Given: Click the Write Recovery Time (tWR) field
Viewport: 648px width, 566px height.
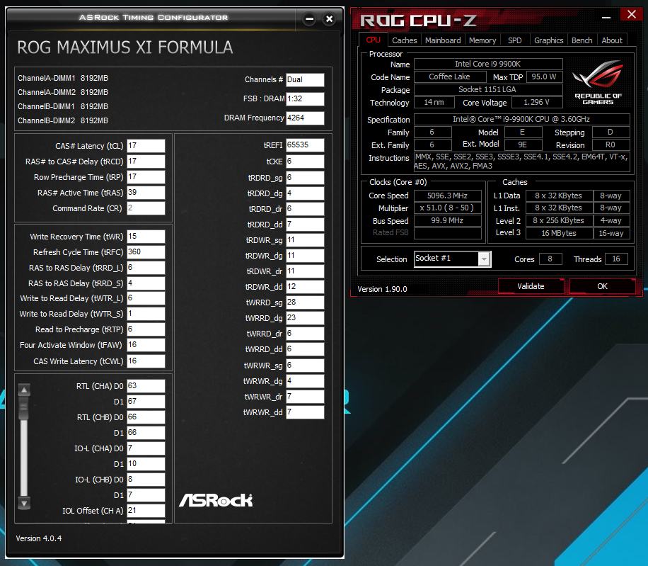Looking at the screenshot, I should pos(146,237).
